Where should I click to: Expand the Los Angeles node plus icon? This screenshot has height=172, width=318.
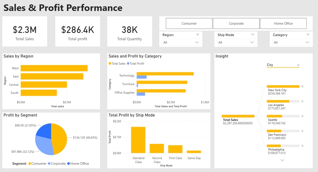click(x=302, y=101)
